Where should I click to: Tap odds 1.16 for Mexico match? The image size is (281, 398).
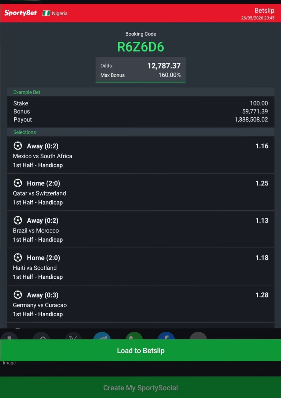(262, 146)
